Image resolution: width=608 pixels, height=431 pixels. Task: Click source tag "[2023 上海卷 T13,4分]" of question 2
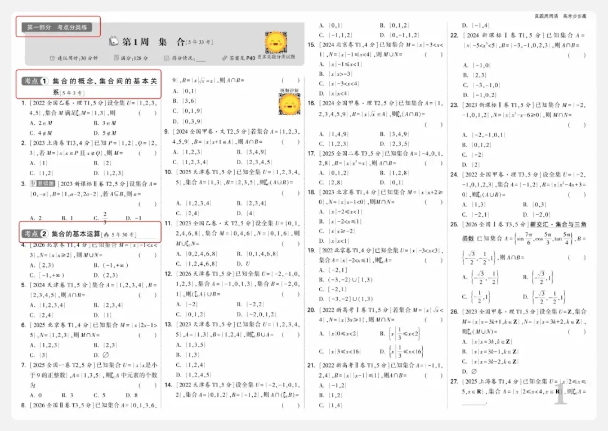[62, 143]
